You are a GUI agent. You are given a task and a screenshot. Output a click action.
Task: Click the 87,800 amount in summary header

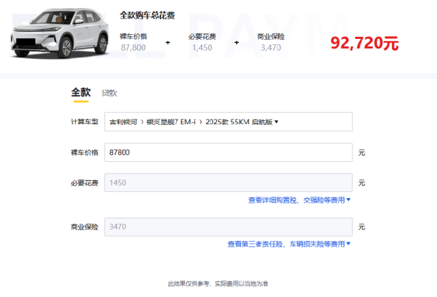(133, 47)
